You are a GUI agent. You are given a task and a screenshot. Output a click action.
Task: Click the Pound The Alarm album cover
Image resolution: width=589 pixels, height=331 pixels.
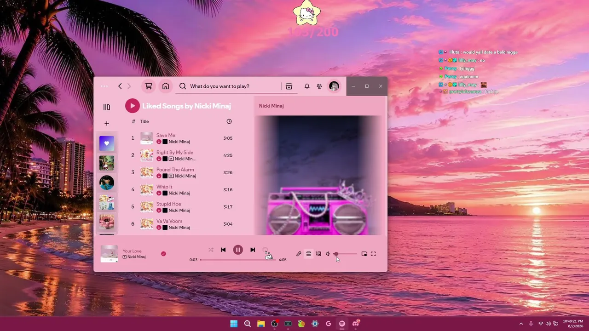146,172
